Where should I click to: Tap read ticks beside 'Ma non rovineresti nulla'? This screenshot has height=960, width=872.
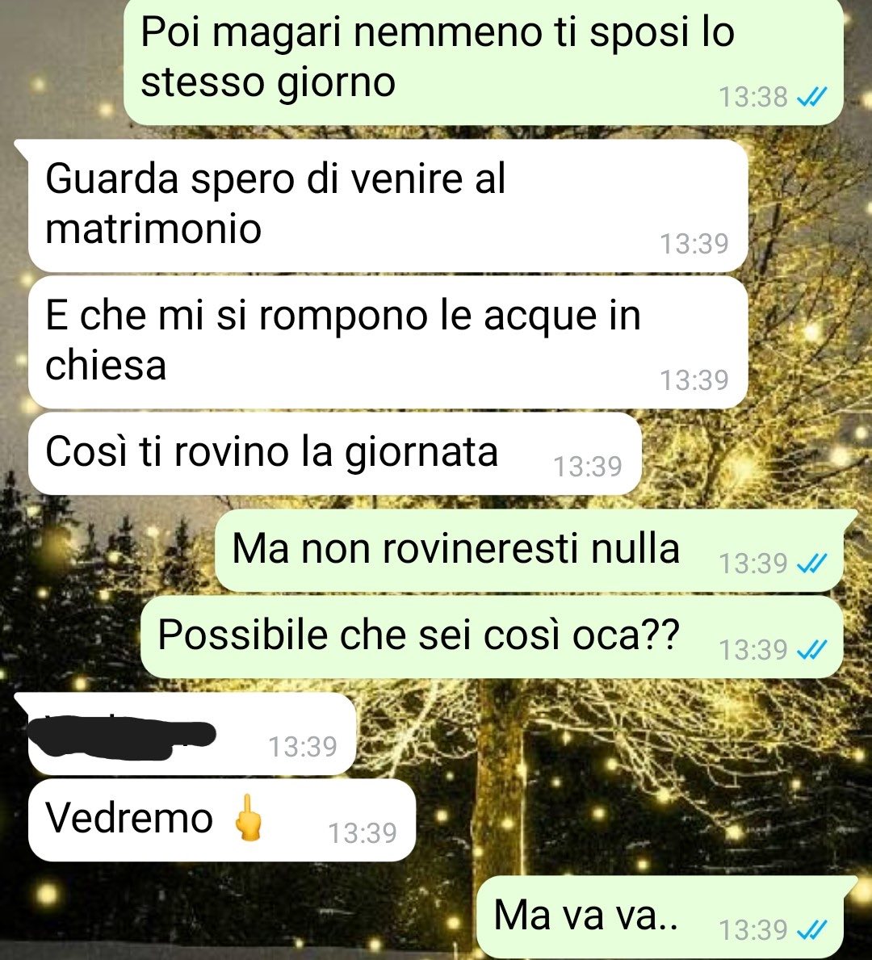(x=812, y=563)
